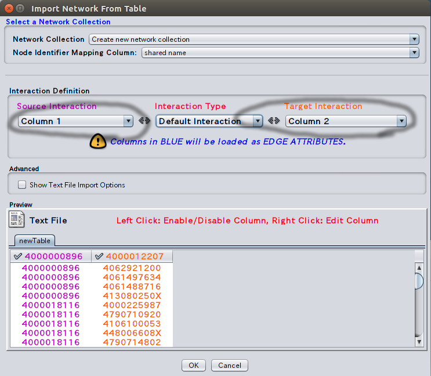Screen dimensions: 431x376
Task: Click the window maximize button in title bar
Action: coord(20,8)
